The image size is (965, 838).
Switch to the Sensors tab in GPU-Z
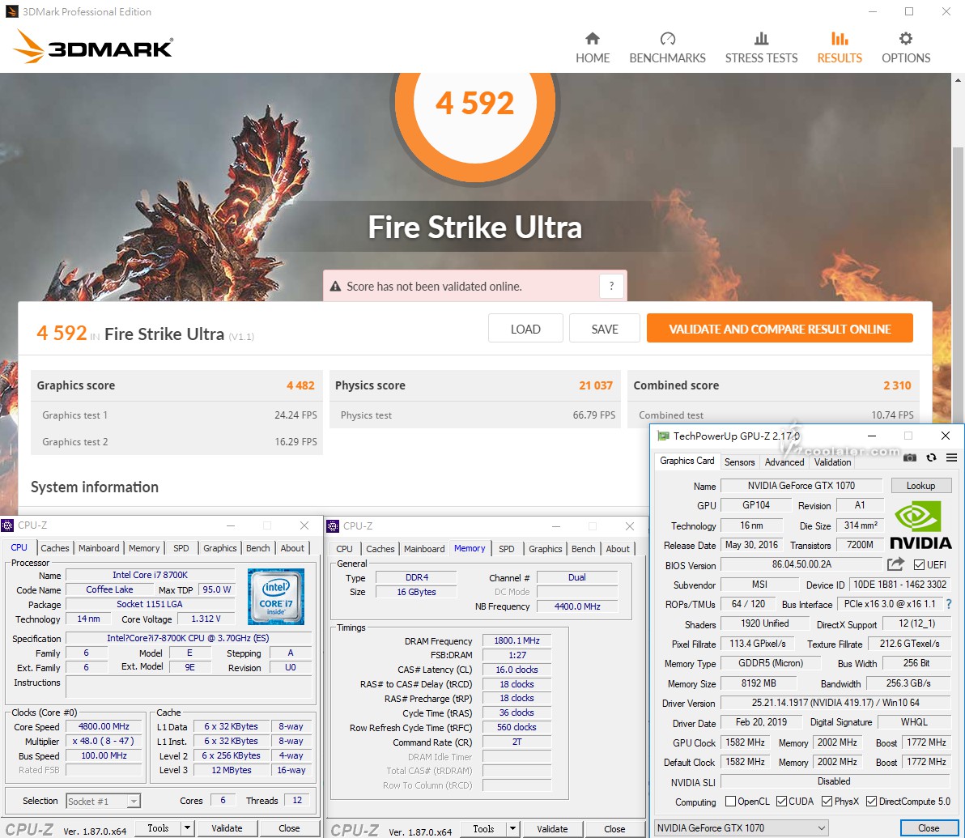coord(739,462)
